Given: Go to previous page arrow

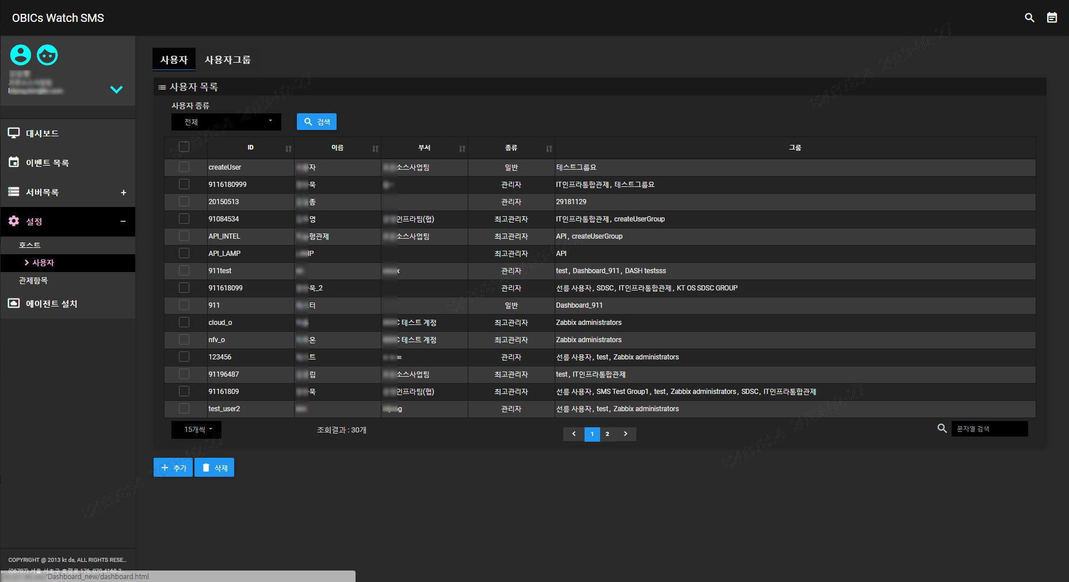Looking at the screenshot, I should 574,434.
